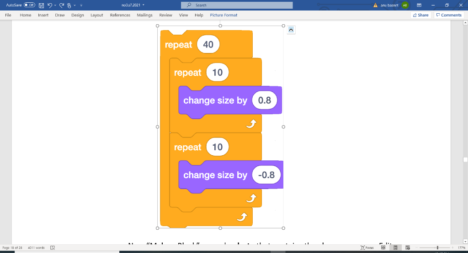Click the right-middle picture resize handle
This screenshot has height=253, width=468.
(283, 127)
